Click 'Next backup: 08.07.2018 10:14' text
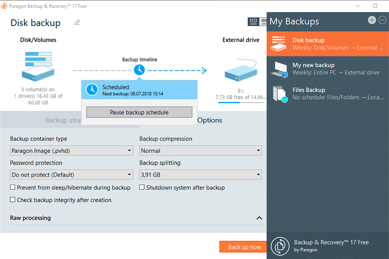This screenshot has height=259, width=389. [133, 94]
